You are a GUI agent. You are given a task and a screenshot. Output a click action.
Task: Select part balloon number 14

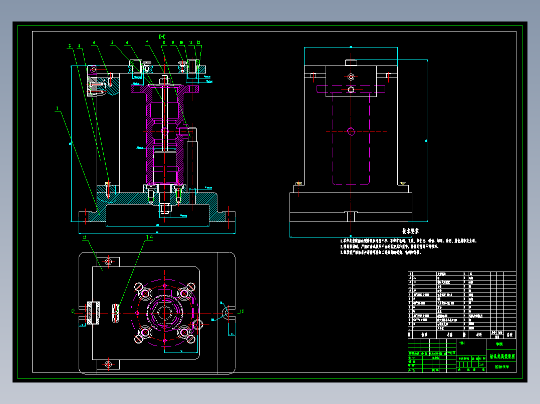click(x=149, y=237)
